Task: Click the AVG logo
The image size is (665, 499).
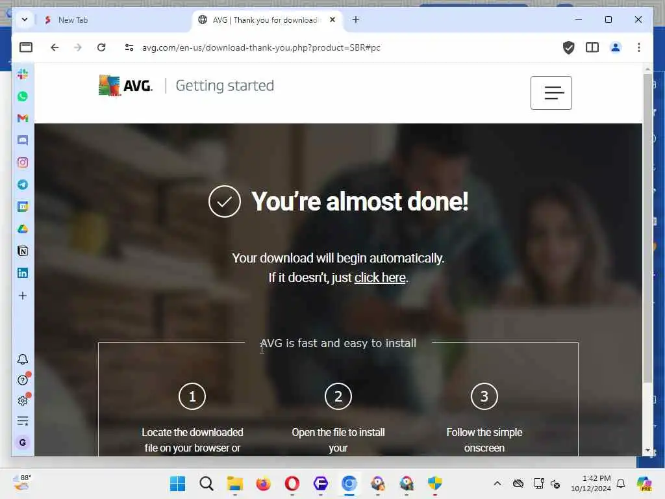Action: [x=125, y=85]
